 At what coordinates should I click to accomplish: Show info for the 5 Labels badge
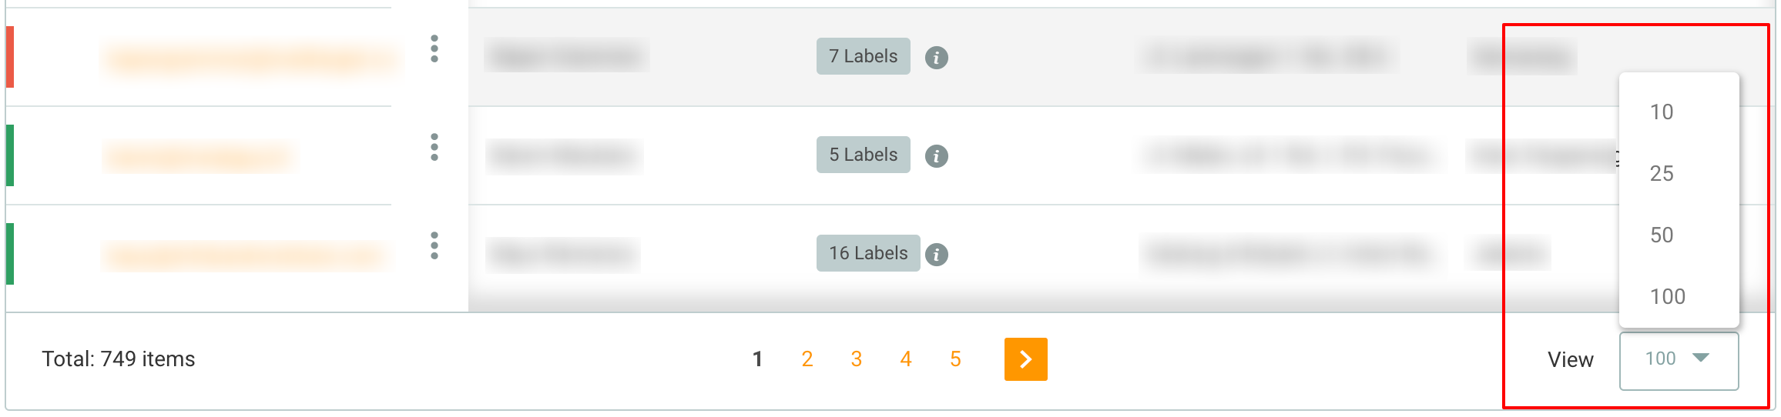coord(936,156)
